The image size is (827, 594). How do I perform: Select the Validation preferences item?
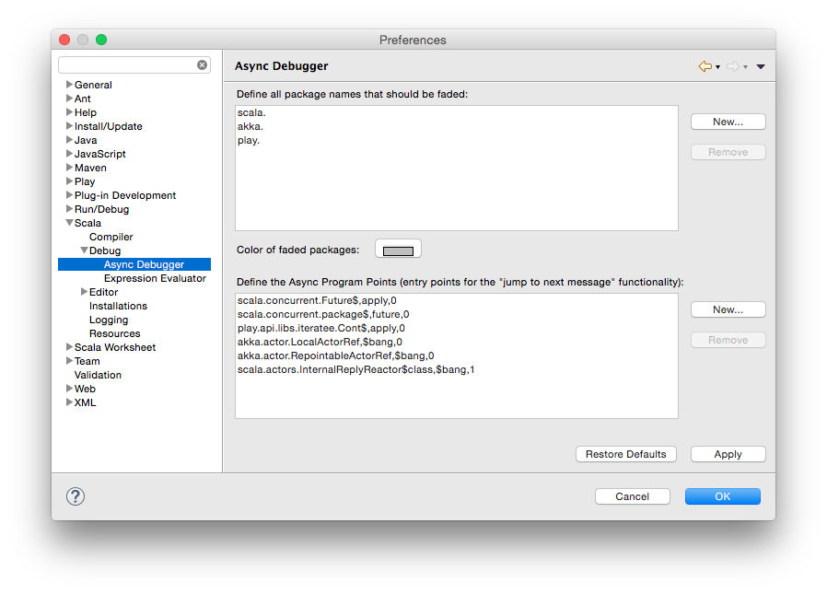coord(98,375)
